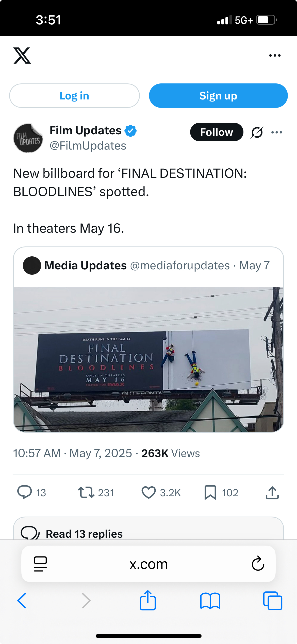
Task: Tap the reply speech bubble icon
Action: point(24,492)
